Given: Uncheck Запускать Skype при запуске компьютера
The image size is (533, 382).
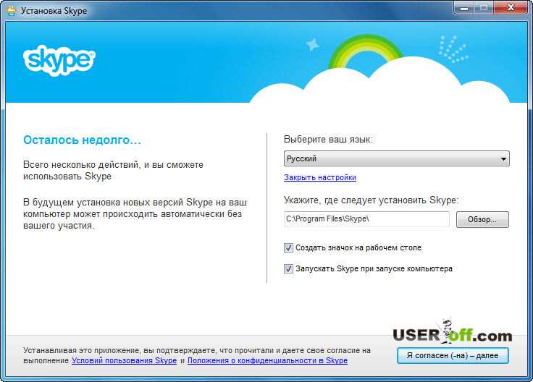Looking at the screenshot, I should point(288,268).
